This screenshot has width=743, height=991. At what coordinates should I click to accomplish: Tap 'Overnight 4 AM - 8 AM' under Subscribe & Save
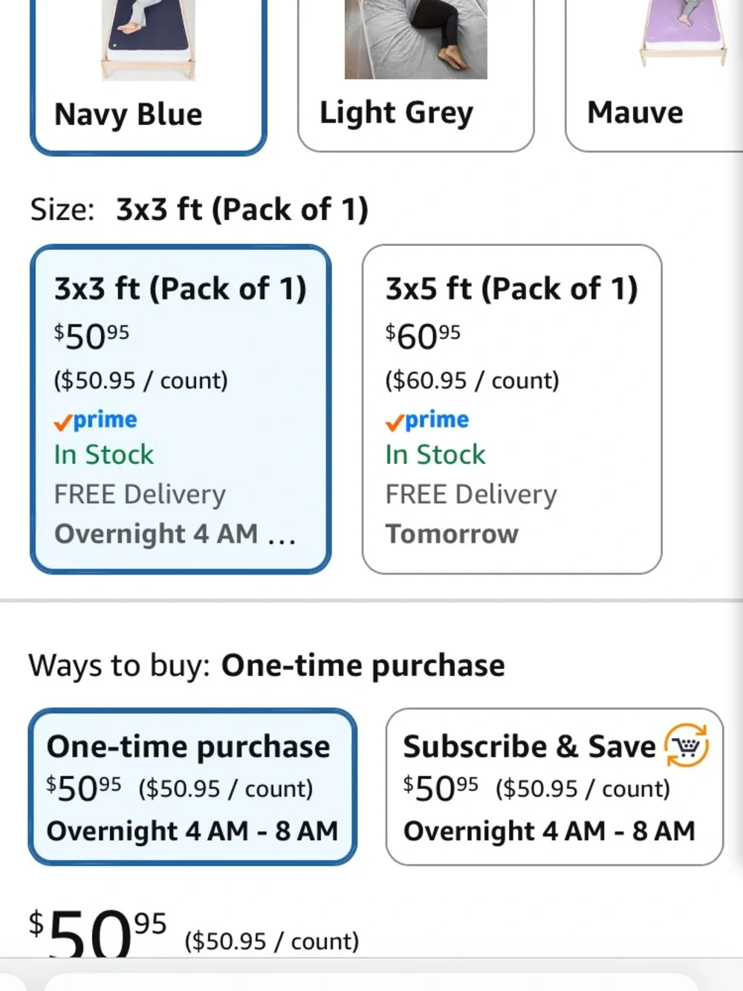click(x=549, y=831)
